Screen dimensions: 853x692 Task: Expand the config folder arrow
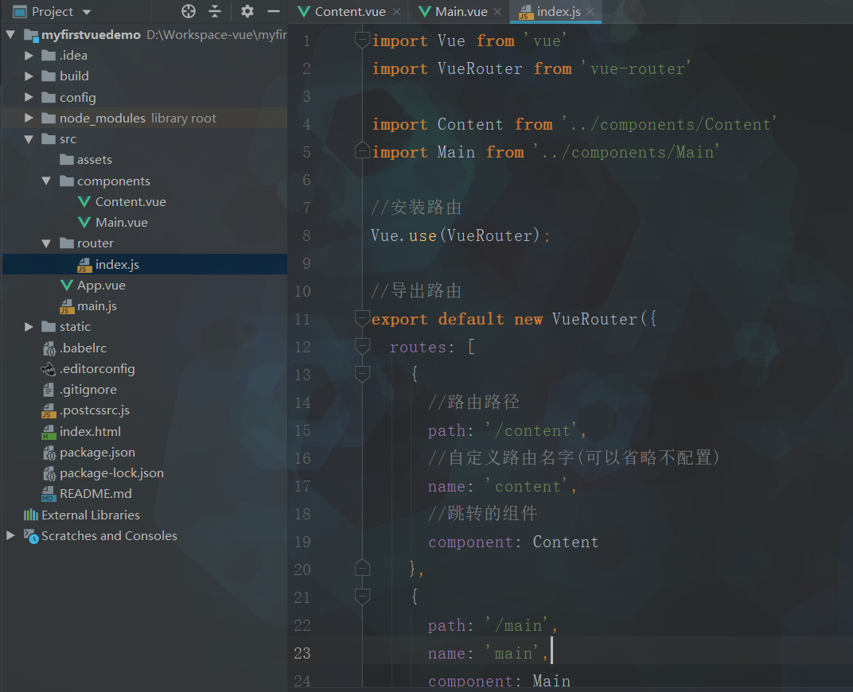(29, 97)
